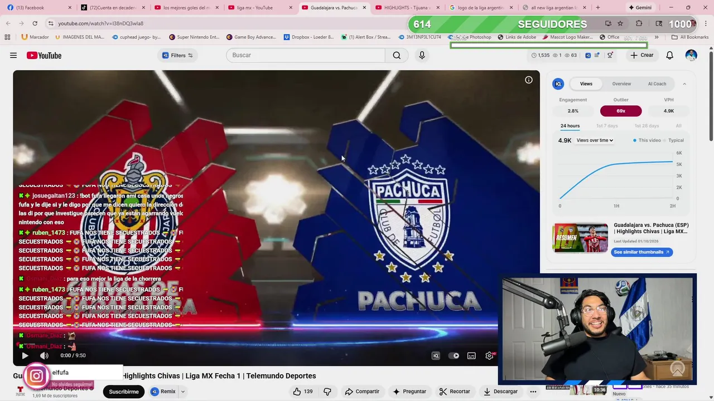Toggle the Typical legend series
The width and height of the screenshot is (714, 401).
coord(674,140)
